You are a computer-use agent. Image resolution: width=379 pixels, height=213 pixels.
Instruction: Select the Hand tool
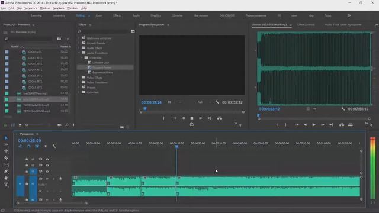pos(6,177)
